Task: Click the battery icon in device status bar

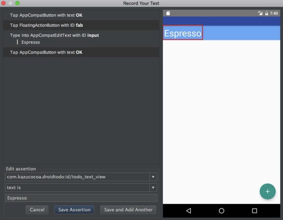Action: (267, 13)
